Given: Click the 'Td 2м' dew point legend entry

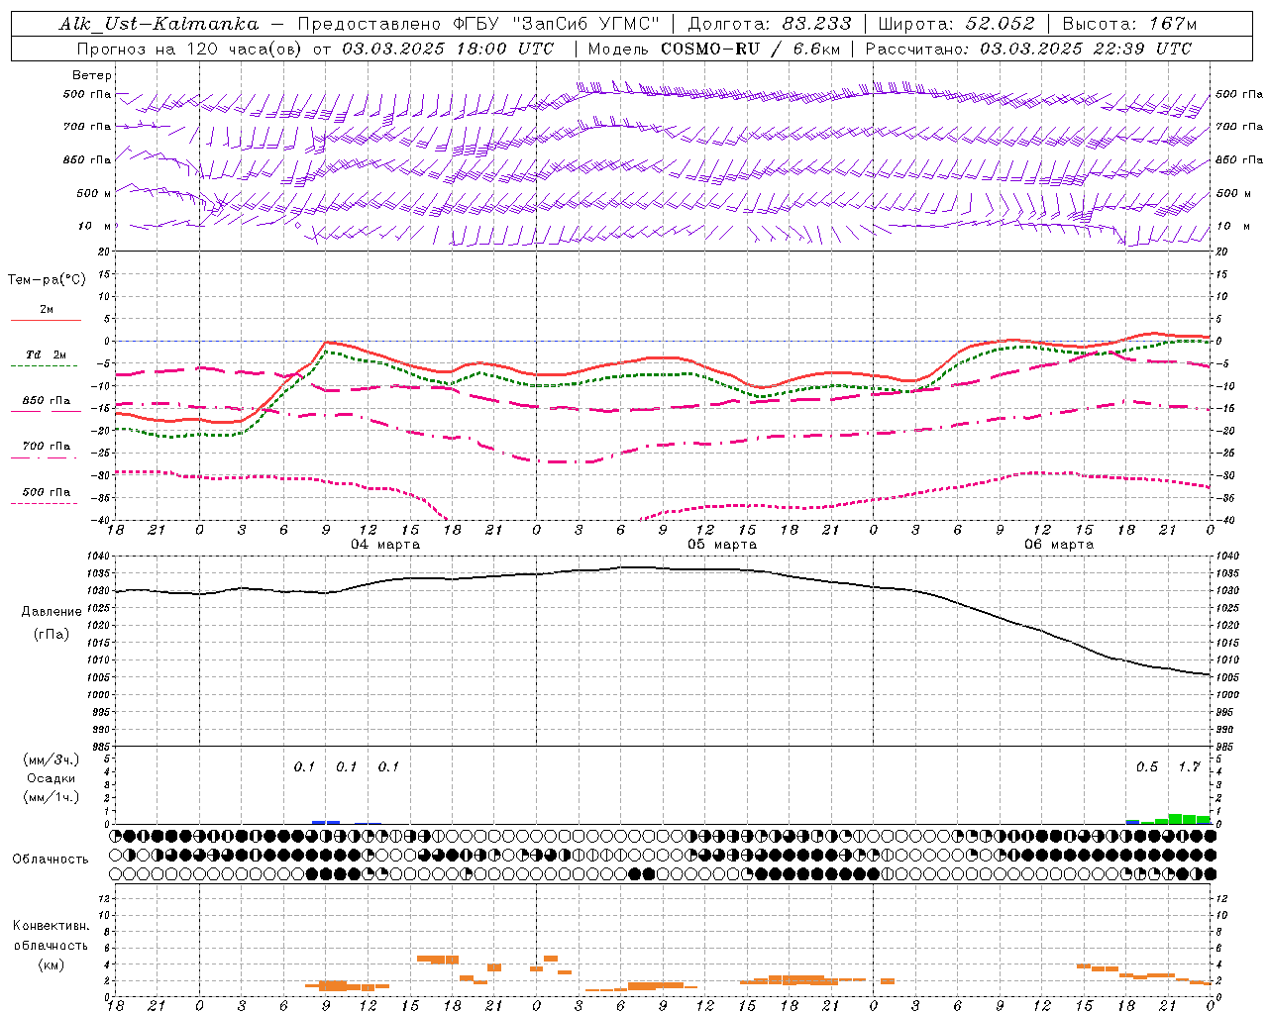Looking at the screenshot, I should 47,355.
